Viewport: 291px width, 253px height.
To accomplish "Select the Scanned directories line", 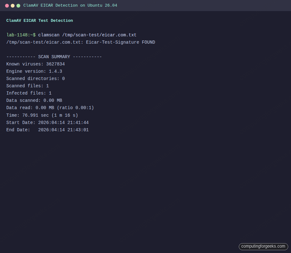I will 35,78.
